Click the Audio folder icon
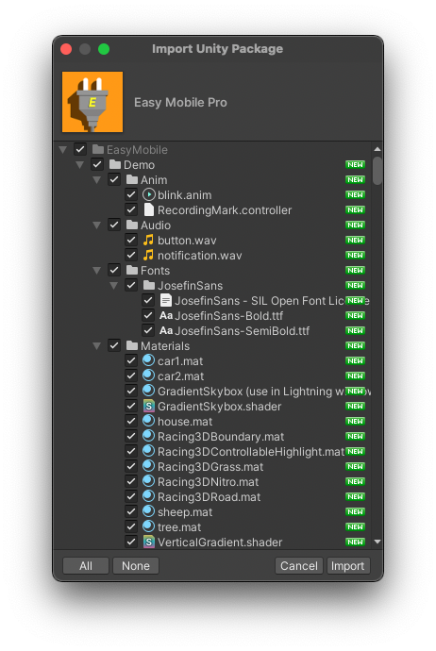The height and width of the screenshot is (651, 436). pos(132,225)
